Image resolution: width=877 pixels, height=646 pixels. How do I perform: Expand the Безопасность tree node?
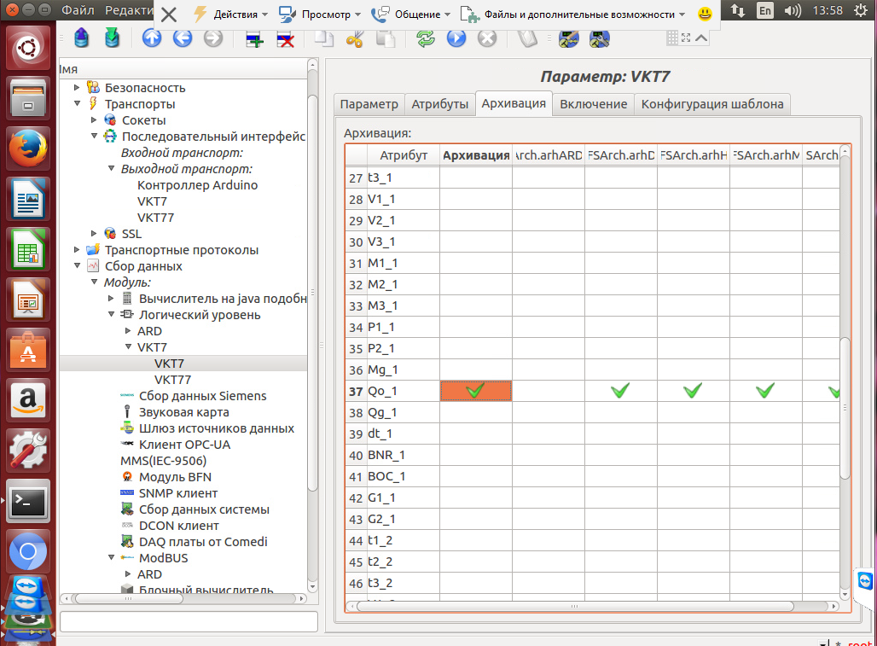point(78,87)
